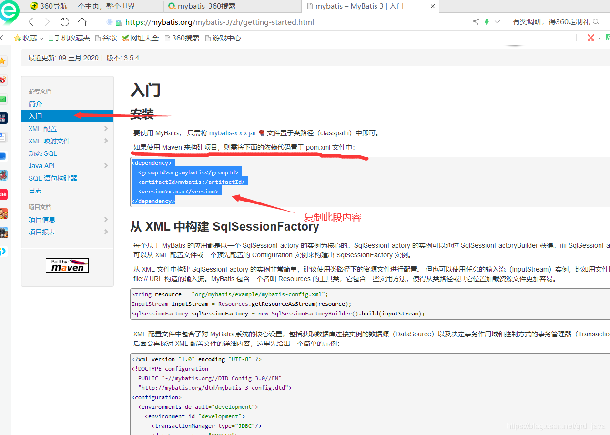Open the document sidebar icon
The width and height of the screenshot is (610, 435).
click(3, 137)
